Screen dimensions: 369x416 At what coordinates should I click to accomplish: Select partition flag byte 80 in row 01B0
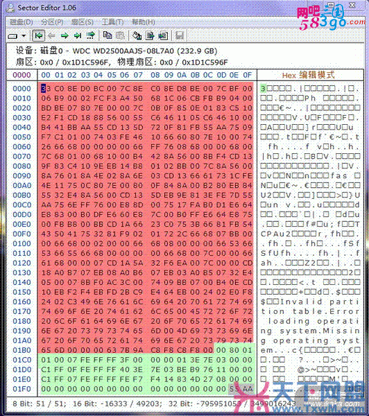point(234,350)
